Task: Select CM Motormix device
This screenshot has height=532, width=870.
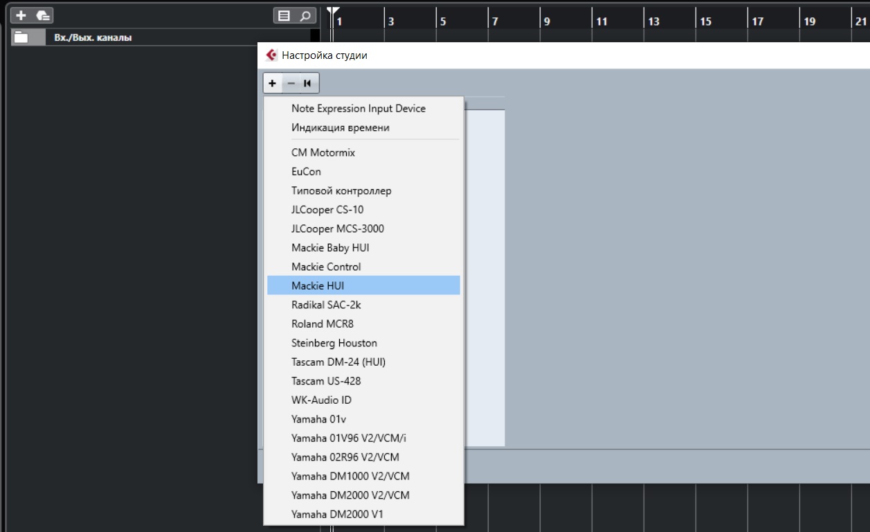Action: tap(364, 152)
